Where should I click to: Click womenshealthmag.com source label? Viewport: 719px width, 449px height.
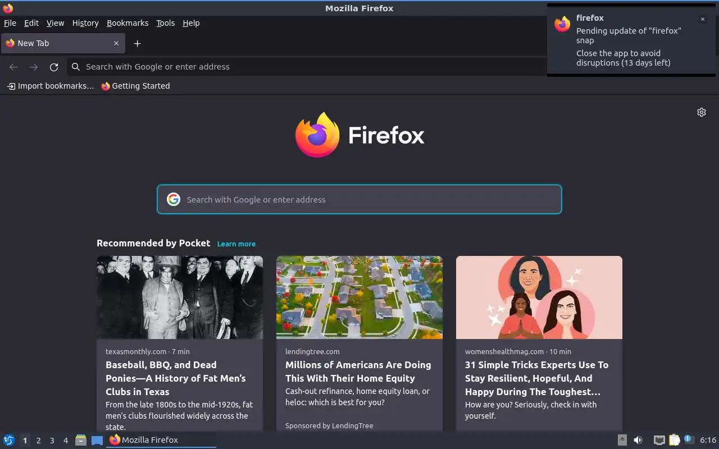[504, 351]
